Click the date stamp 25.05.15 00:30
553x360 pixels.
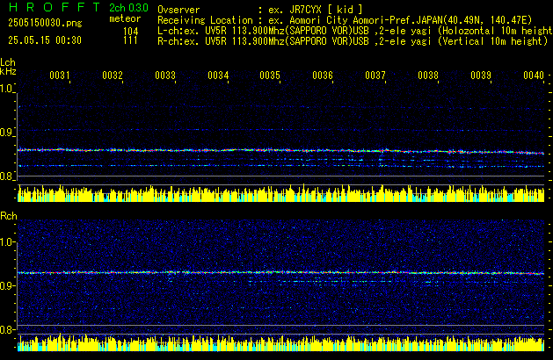(x=45, y=40)
